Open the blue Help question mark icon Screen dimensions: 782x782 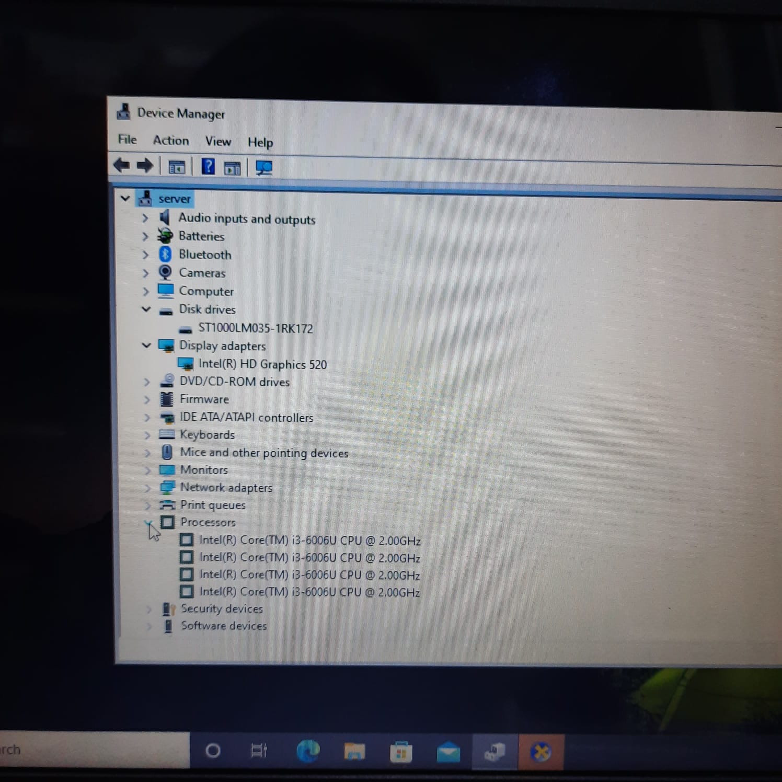pos(208,167)
